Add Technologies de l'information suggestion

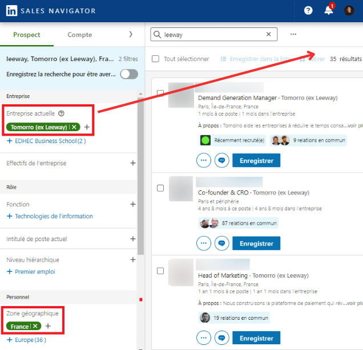pyautogui.click(x=50, y=216)
